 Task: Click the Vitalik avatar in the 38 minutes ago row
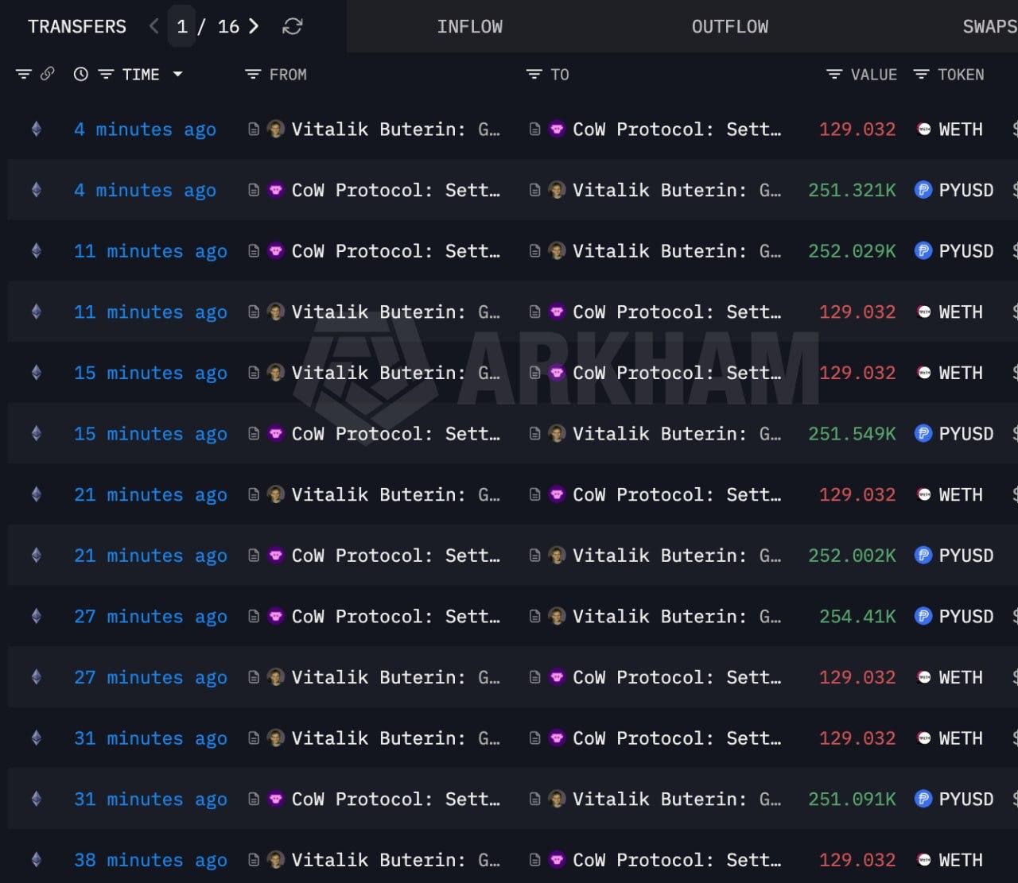[276, 860]
